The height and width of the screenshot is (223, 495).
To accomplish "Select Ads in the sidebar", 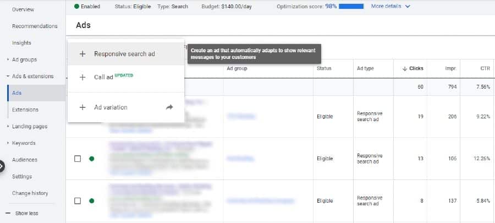I will click(x=36, y=93).
